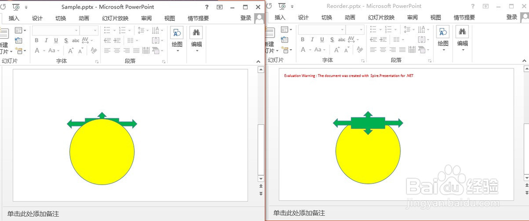Viewport: 529px width, 221px height.
Task: Click Center alignment in Reorder.pptx window
Action: click(x=383, y=50)
